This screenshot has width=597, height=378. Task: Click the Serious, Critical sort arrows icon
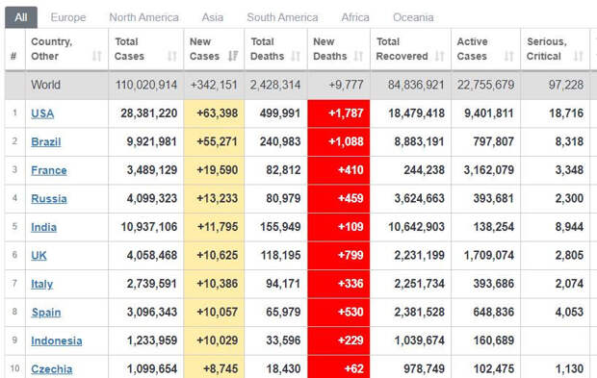(579, 57)
